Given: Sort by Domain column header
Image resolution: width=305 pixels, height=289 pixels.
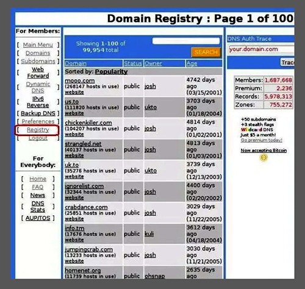Looking at the screenshot, I should pyautogui.click(x=76, y=63).
